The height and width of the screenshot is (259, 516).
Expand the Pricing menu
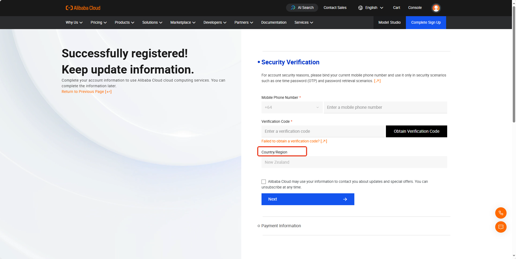coord(99,23)
